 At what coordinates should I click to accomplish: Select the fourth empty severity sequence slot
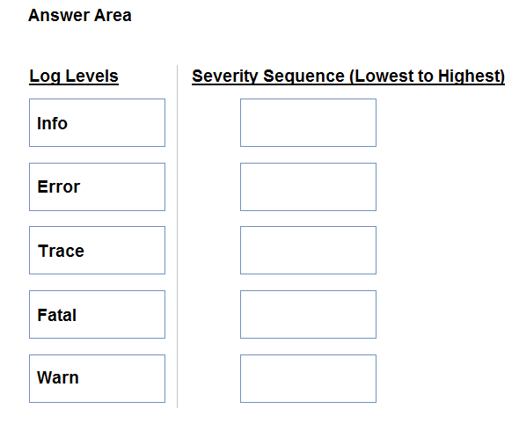click(x=308, y=315)
